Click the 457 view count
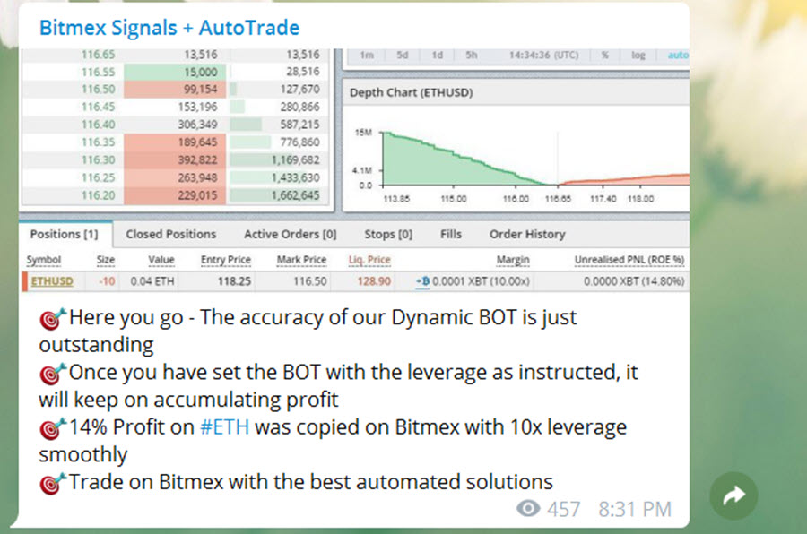 [564, 509]
